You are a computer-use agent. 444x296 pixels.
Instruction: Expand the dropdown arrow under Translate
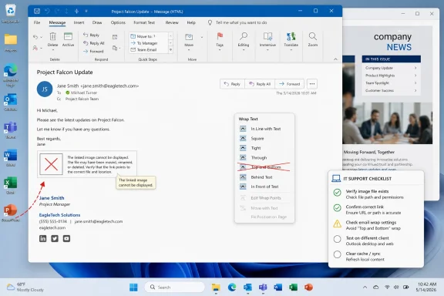291,50
